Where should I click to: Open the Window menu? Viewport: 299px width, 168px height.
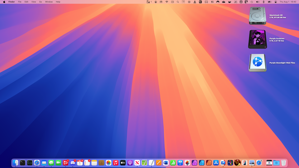click(x=49, y=2)
